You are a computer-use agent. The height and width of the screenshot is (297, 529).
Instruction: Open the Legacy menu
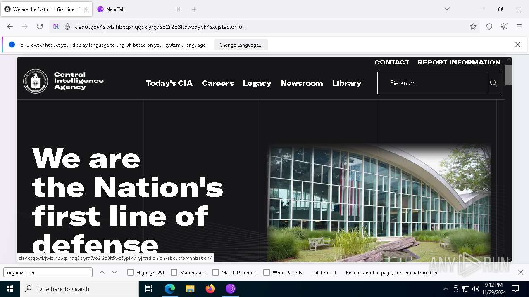pyautogui.click(x=257, y=83)
